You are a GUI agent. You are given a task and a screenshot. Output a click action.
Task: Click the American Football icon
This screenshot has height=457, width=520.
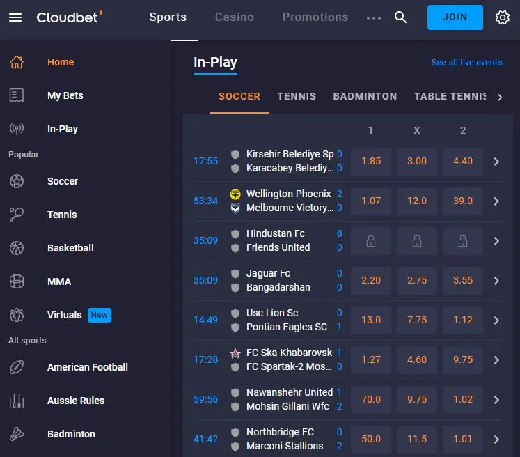pos(17,367)
